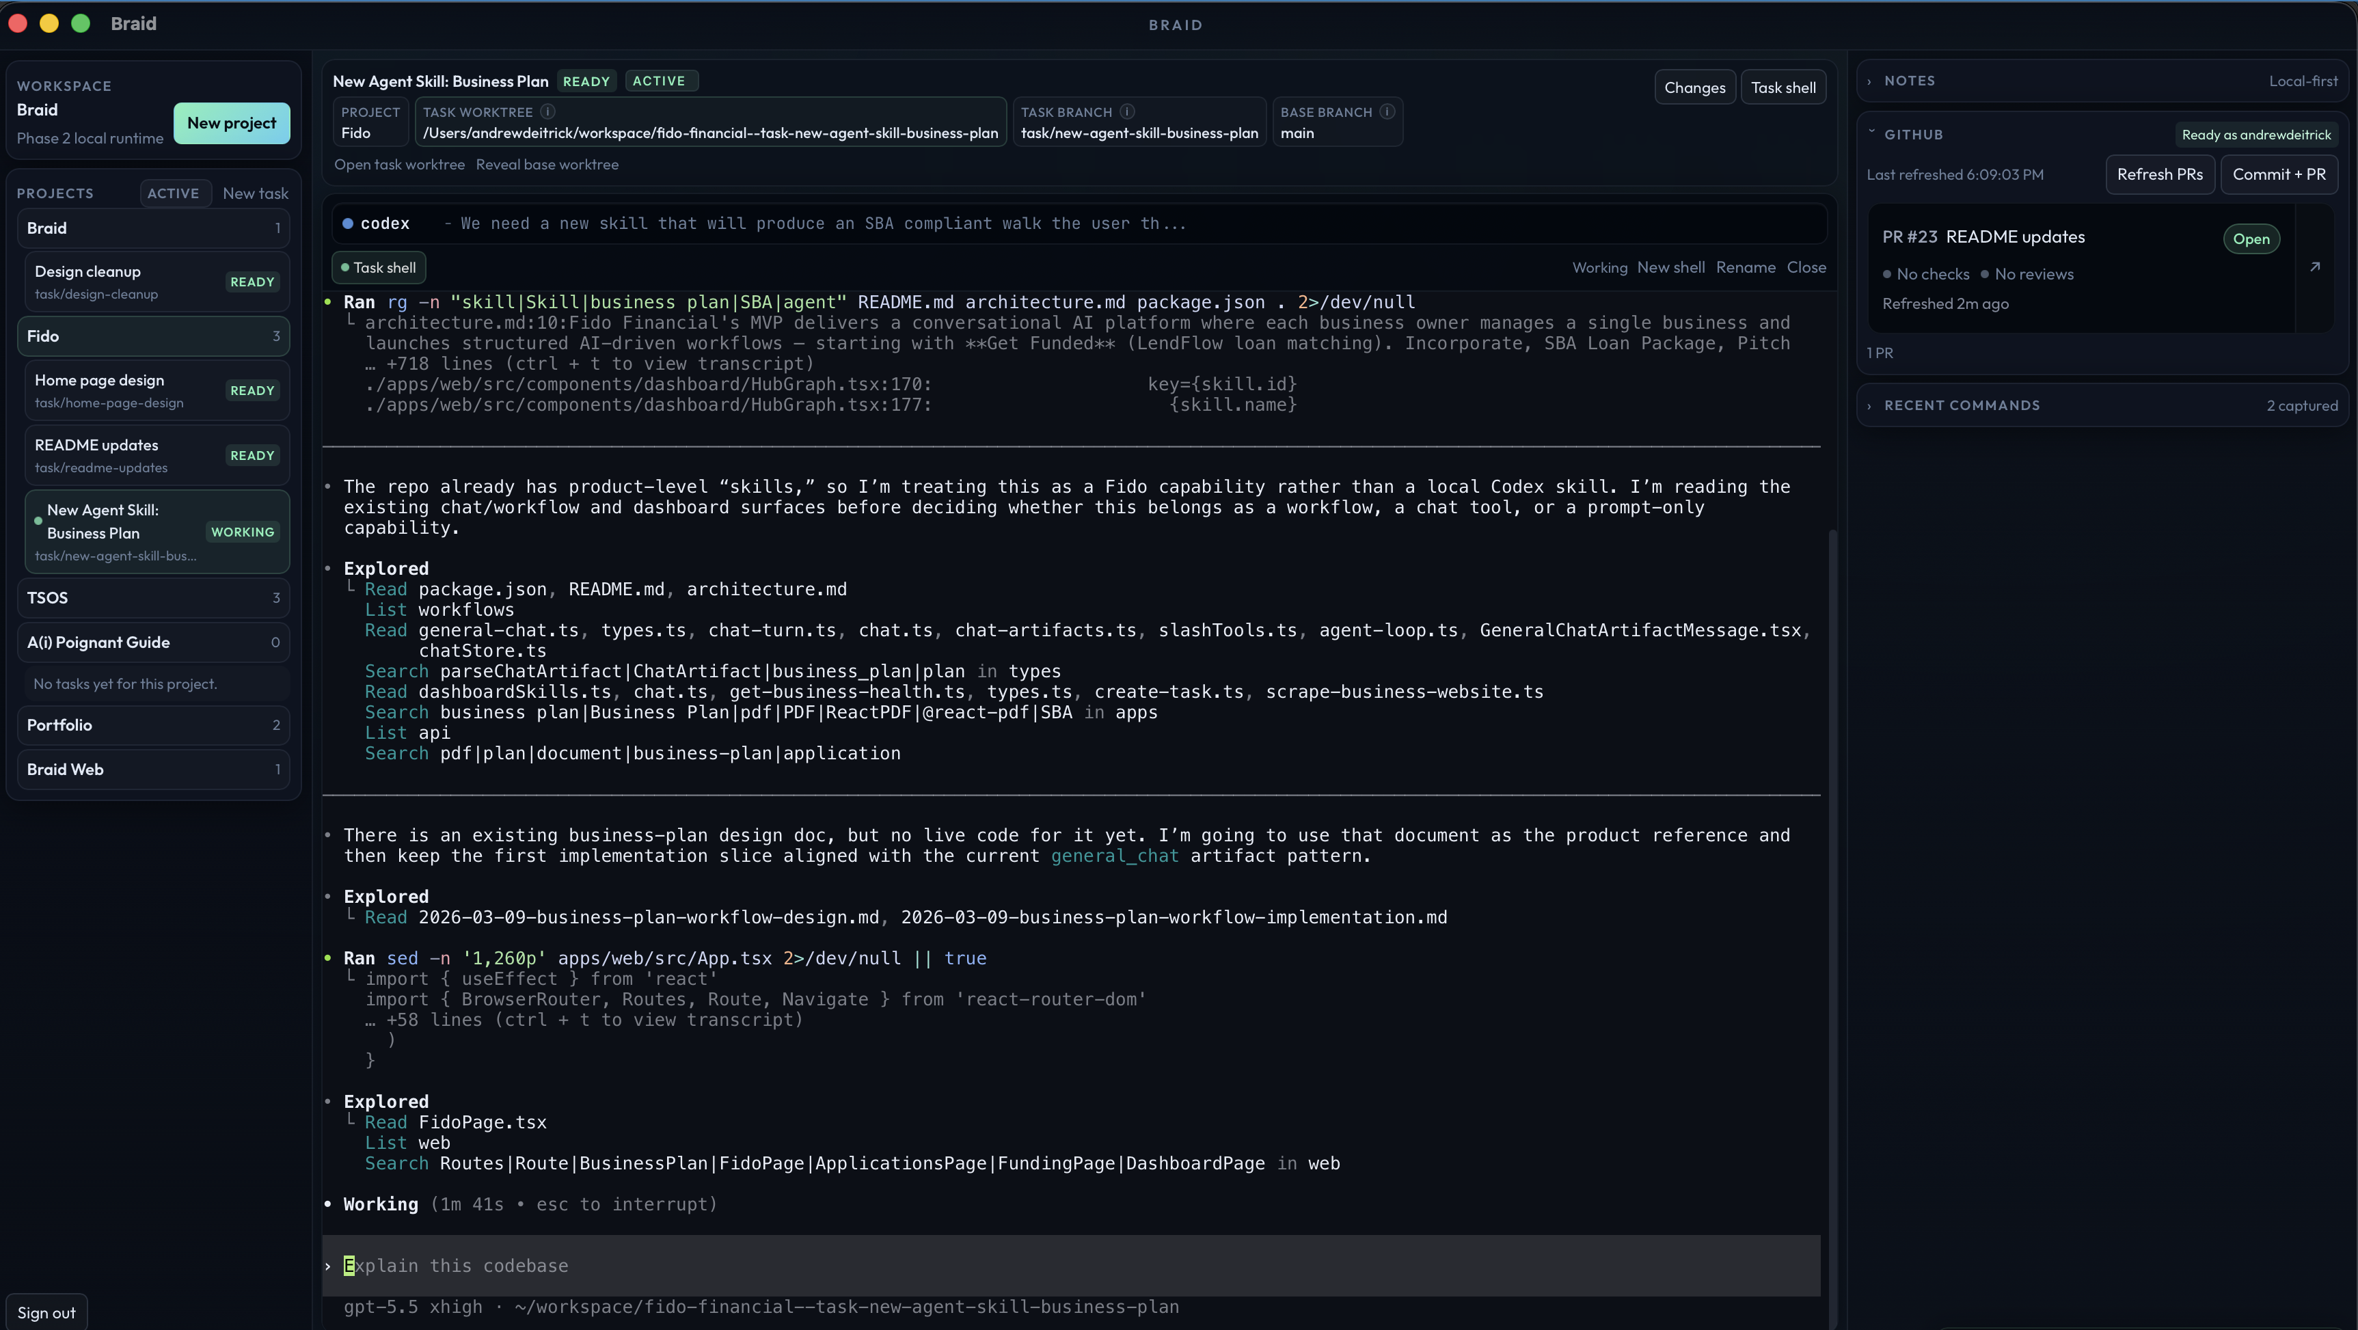This screenshot has height=1330, width=2358.
Task: Click '2 captured' in Recent Commands
Action: pos(2301,405)
